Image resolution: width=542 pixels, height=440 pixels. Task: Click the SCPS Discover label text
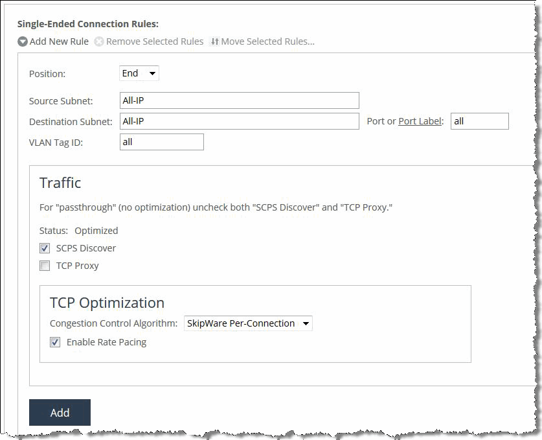[86, 248]
